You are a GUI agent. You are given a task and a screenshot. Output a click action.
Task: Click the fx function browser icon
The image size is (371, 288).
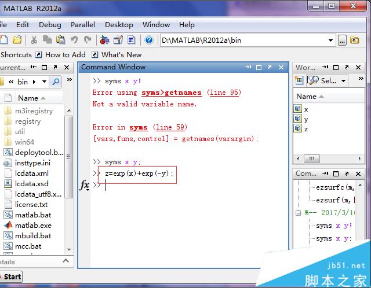point(85,185)
